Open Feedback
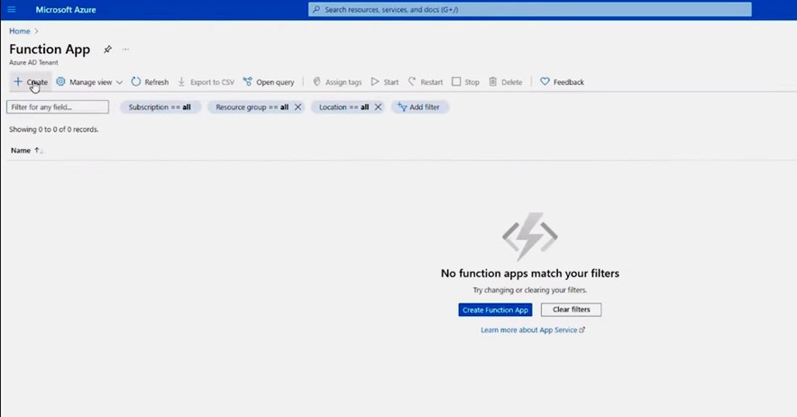797x417 pixels. click(x=563, y=82)
